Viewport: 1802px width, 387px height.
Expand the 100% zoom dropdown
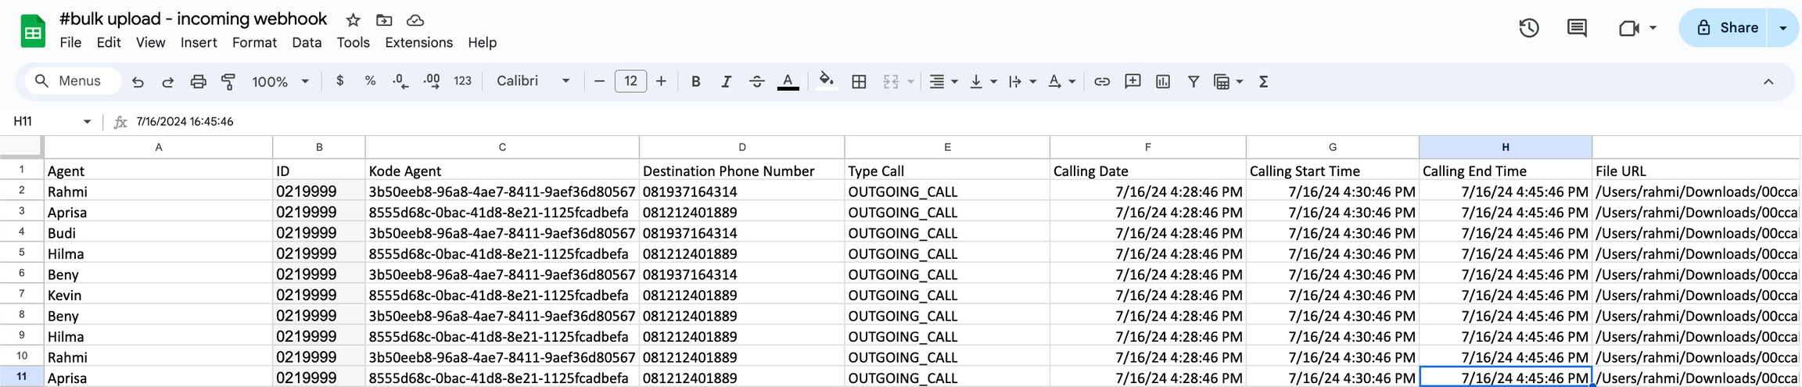coord(280,81)
